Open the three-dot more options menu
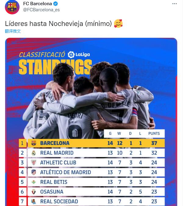This screenshot has height=206, width=186. coord(174,4)
